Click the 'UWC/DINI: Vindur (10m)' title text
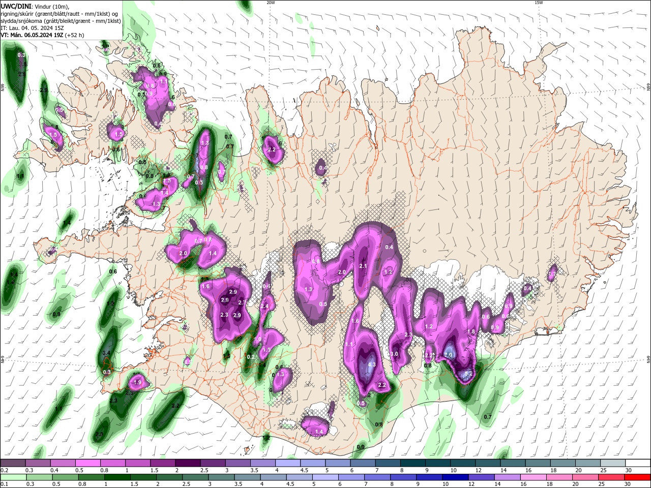This screenshot has width=651, height=488. pyautogui.click(x=35, y=6)
